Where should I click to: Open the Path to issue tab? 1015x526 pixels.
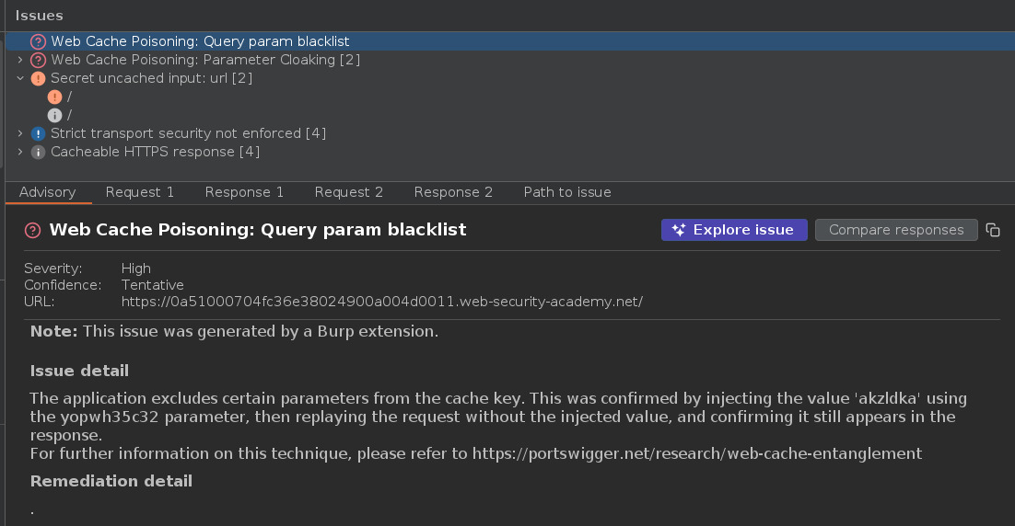567,192
